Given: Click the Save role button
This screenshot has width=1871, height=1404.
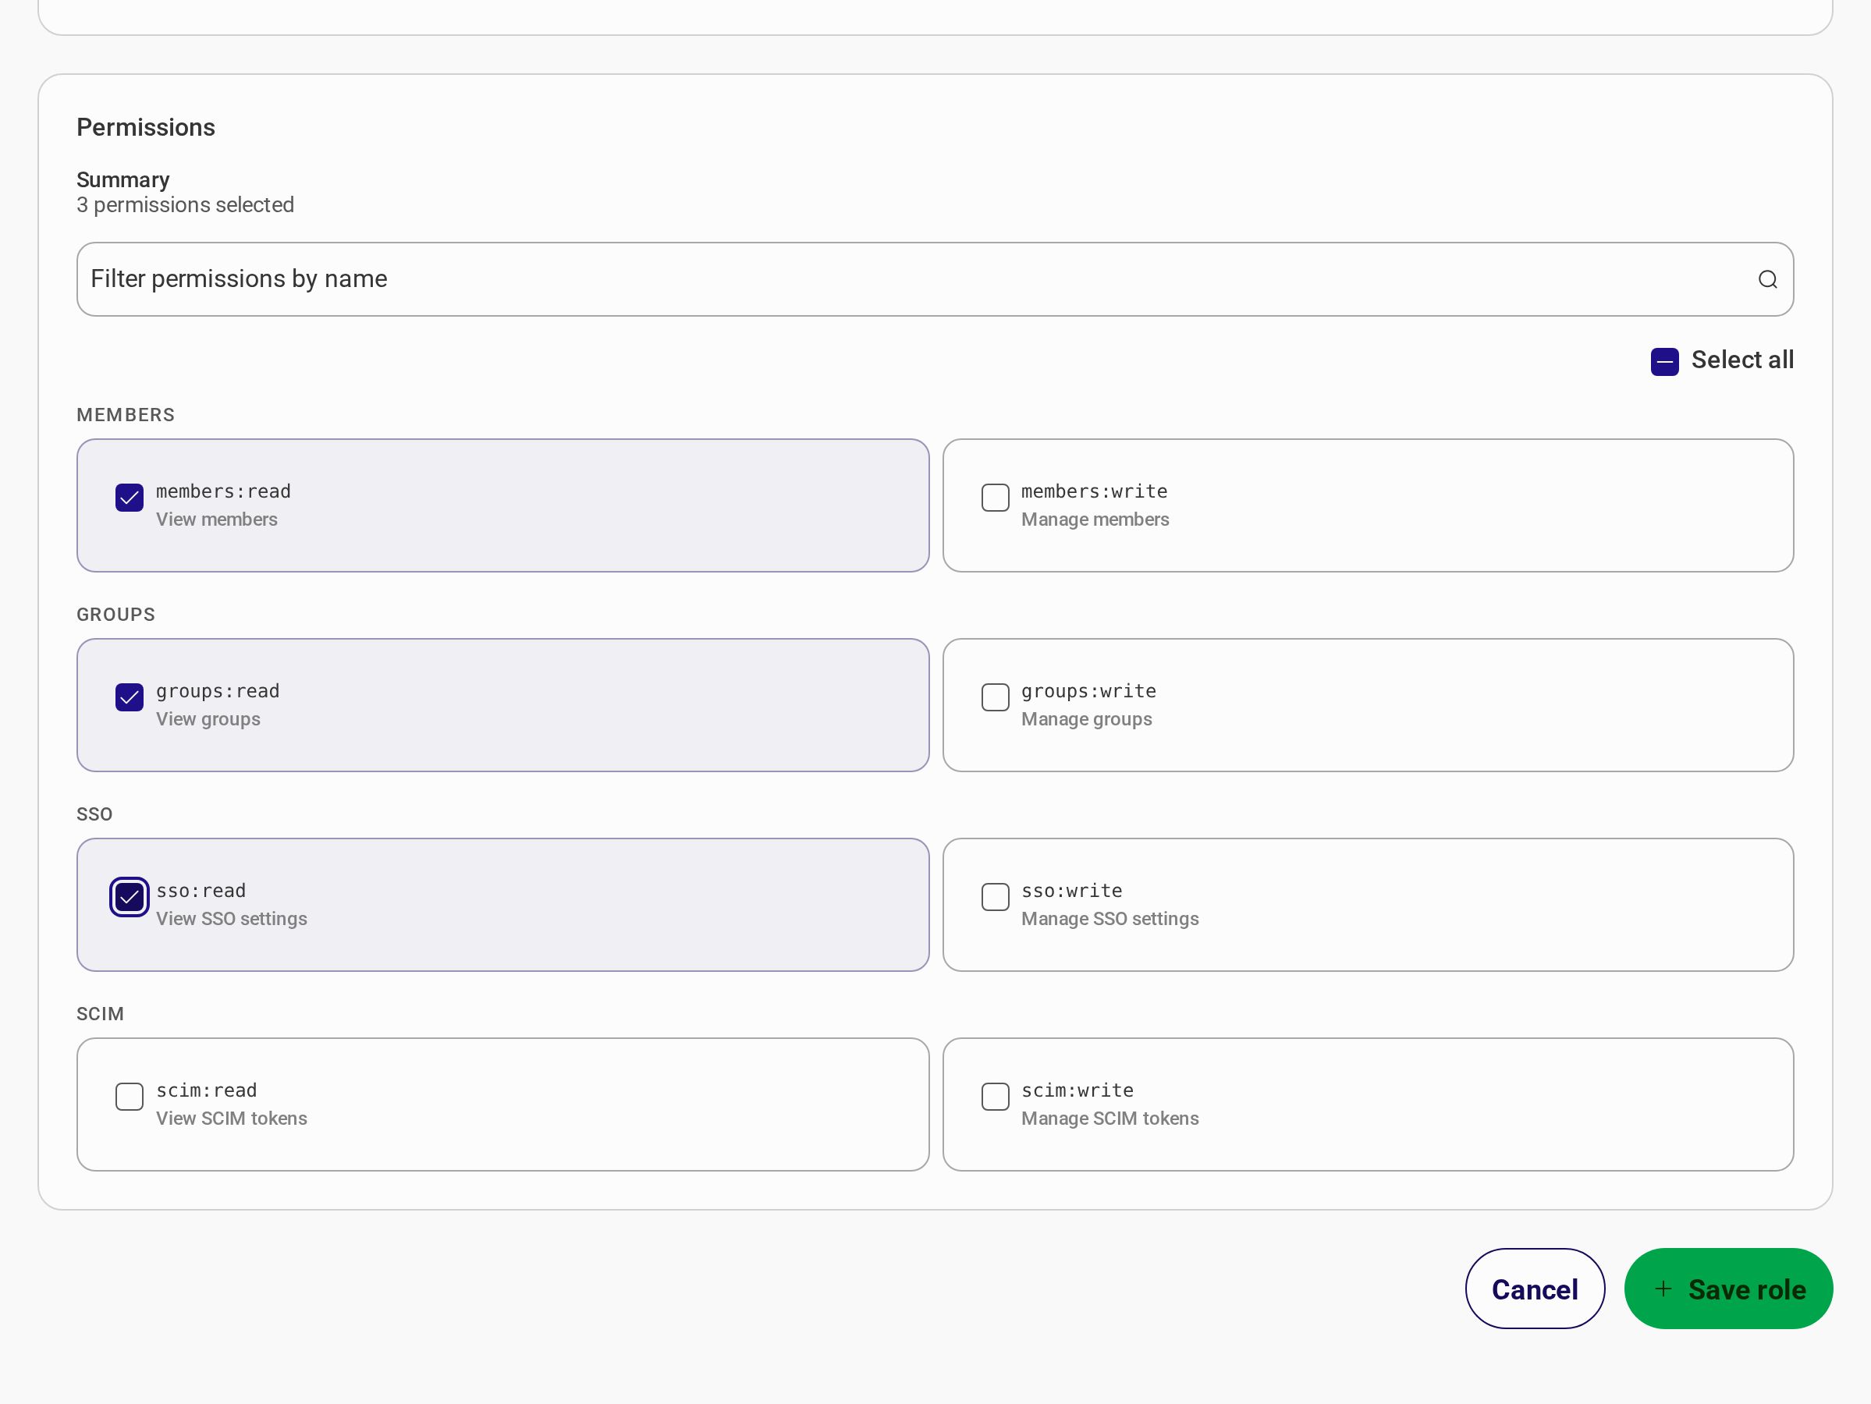Looking at the screenshot, I should [1728, 1288].
